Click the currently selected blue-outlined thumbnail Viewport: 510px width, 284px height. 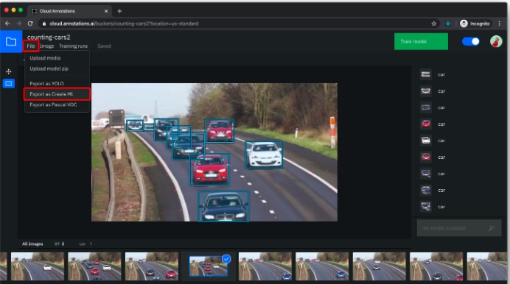click(209, 266)
